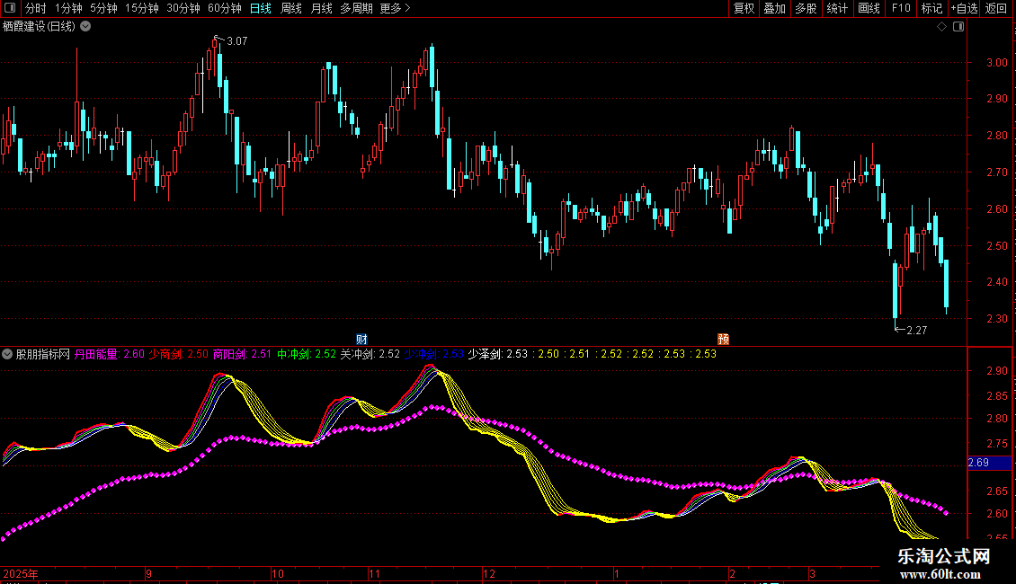Open the 预 forecast marker icon
1016x584 pixels.
(723, 339)
